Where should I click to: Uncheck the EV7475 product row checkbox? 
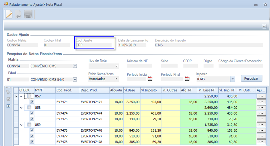(x=32, y=119)
